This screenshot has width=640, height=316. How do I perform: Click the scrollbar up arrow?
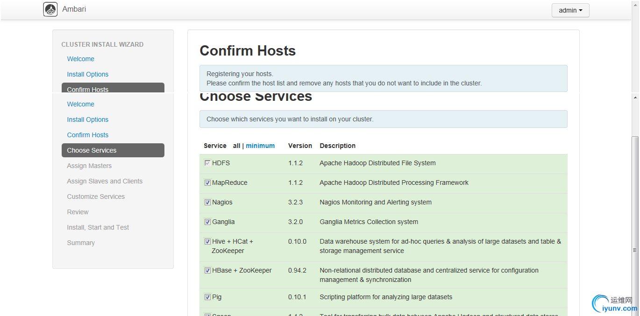pos(635,98)
